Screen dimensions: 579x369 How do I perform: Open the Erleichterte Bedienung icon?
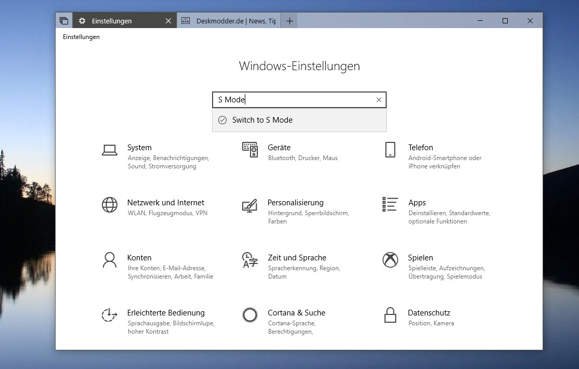[109, 315]
